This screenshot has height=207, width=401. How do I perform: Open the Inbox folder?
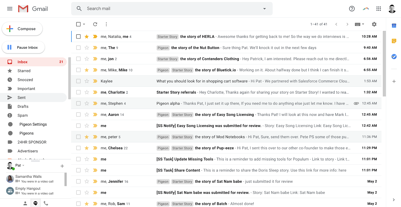coord(34,62)
